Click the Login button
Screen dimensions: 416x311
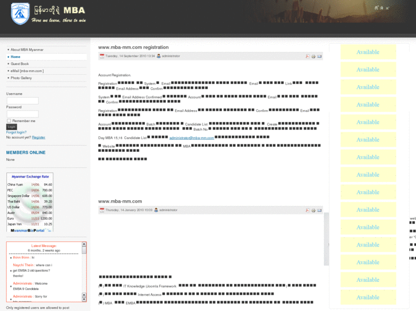tap(11, 127)
